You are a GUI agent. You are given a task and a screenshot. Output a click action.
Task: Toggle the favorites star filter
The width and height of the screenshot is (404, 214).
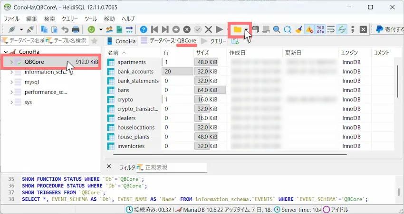[x=94, y=41]
